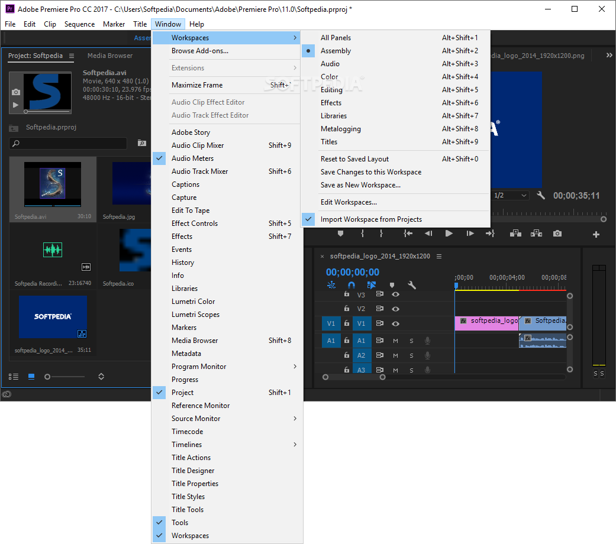Image resolution: width=616 pixels, height=544 pixels.
Task: Select Editing workspace
Action: (x=396, y=90)
